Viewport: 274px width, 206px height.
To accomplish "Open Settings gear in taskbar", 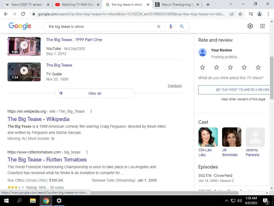I will [x=59, y=201].
